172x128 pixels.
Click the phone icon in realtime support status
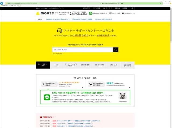point(44,84)
